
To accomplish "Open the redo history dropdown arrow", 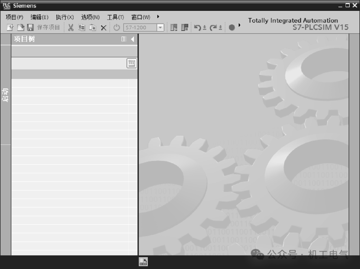I will (220, 28).
